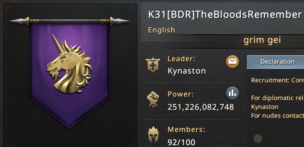Click the grim gei slogan text
Screen dimensions: 304x147
[x=262, y=40]
